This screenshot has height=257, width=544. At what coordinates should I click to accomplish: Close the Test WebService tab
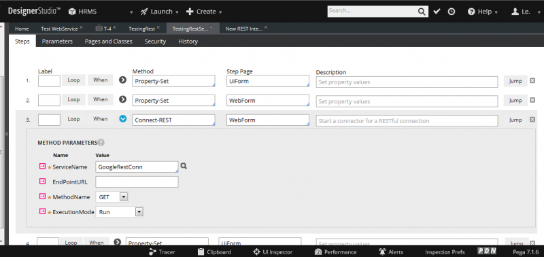coord(81,27)
